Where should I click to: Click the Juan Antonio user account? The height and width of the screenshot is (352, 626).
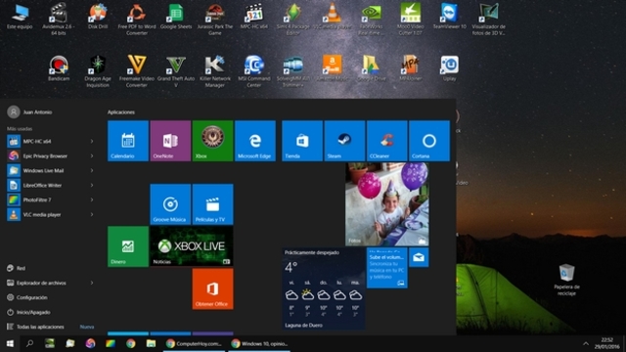tap(30, 112)
